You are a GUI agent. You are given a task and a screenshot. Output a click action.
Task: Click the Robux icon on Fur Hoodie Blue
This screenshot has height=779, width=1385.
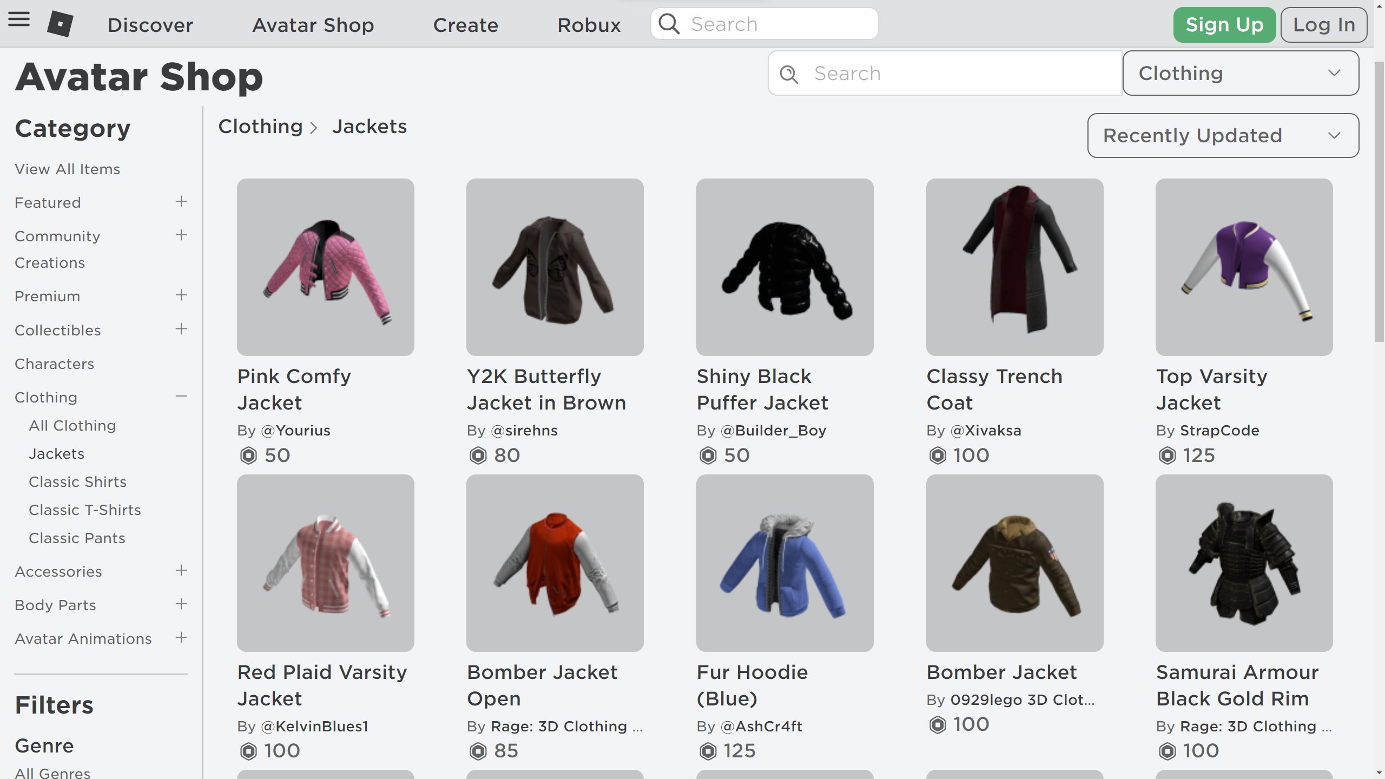coord(708,751)
